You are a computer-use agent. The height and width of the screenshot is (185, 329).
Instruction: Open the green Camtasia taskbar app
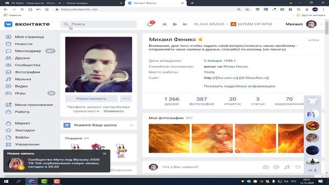44,181
